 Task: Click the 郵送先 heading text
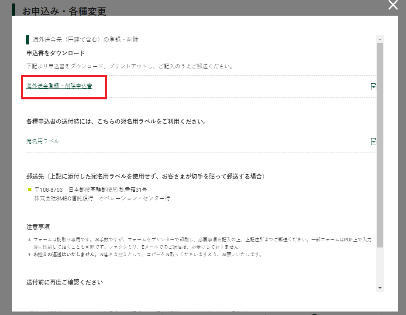click(x=145, y=176)
